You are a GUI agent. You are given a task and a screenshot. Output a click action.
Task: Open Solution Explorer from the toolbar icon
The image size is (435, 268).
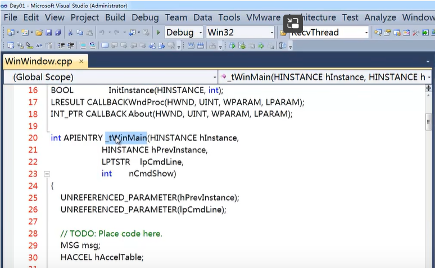(378, 33)
